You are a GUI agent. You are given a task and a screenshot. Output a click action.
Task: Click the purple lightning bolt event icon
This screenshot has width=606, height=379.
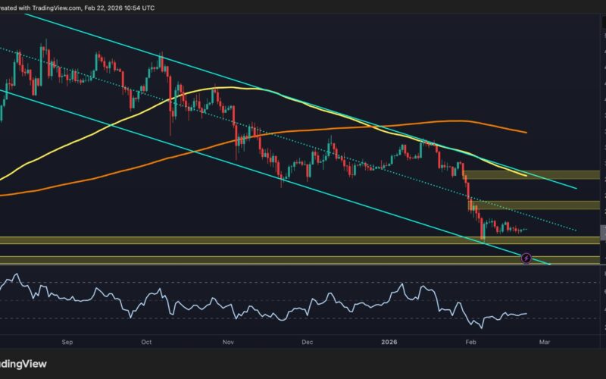click(x=526, y=258)
